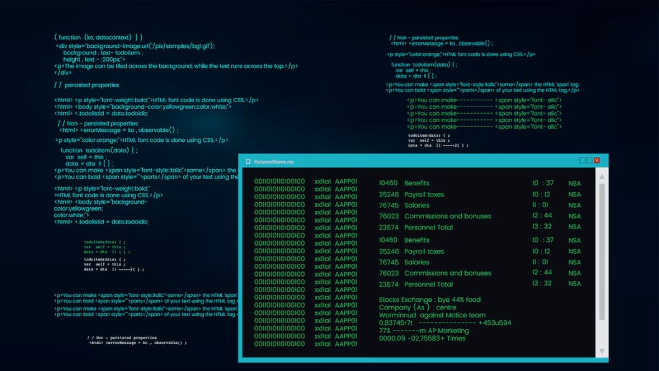Click the Company (As) : centre line

tap(417, 308)
